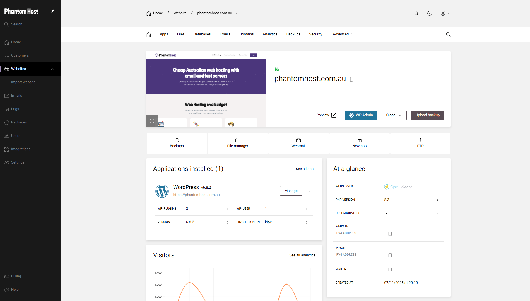
Task: Open FTP from the quick actions row
Action: tap(420, 143)
